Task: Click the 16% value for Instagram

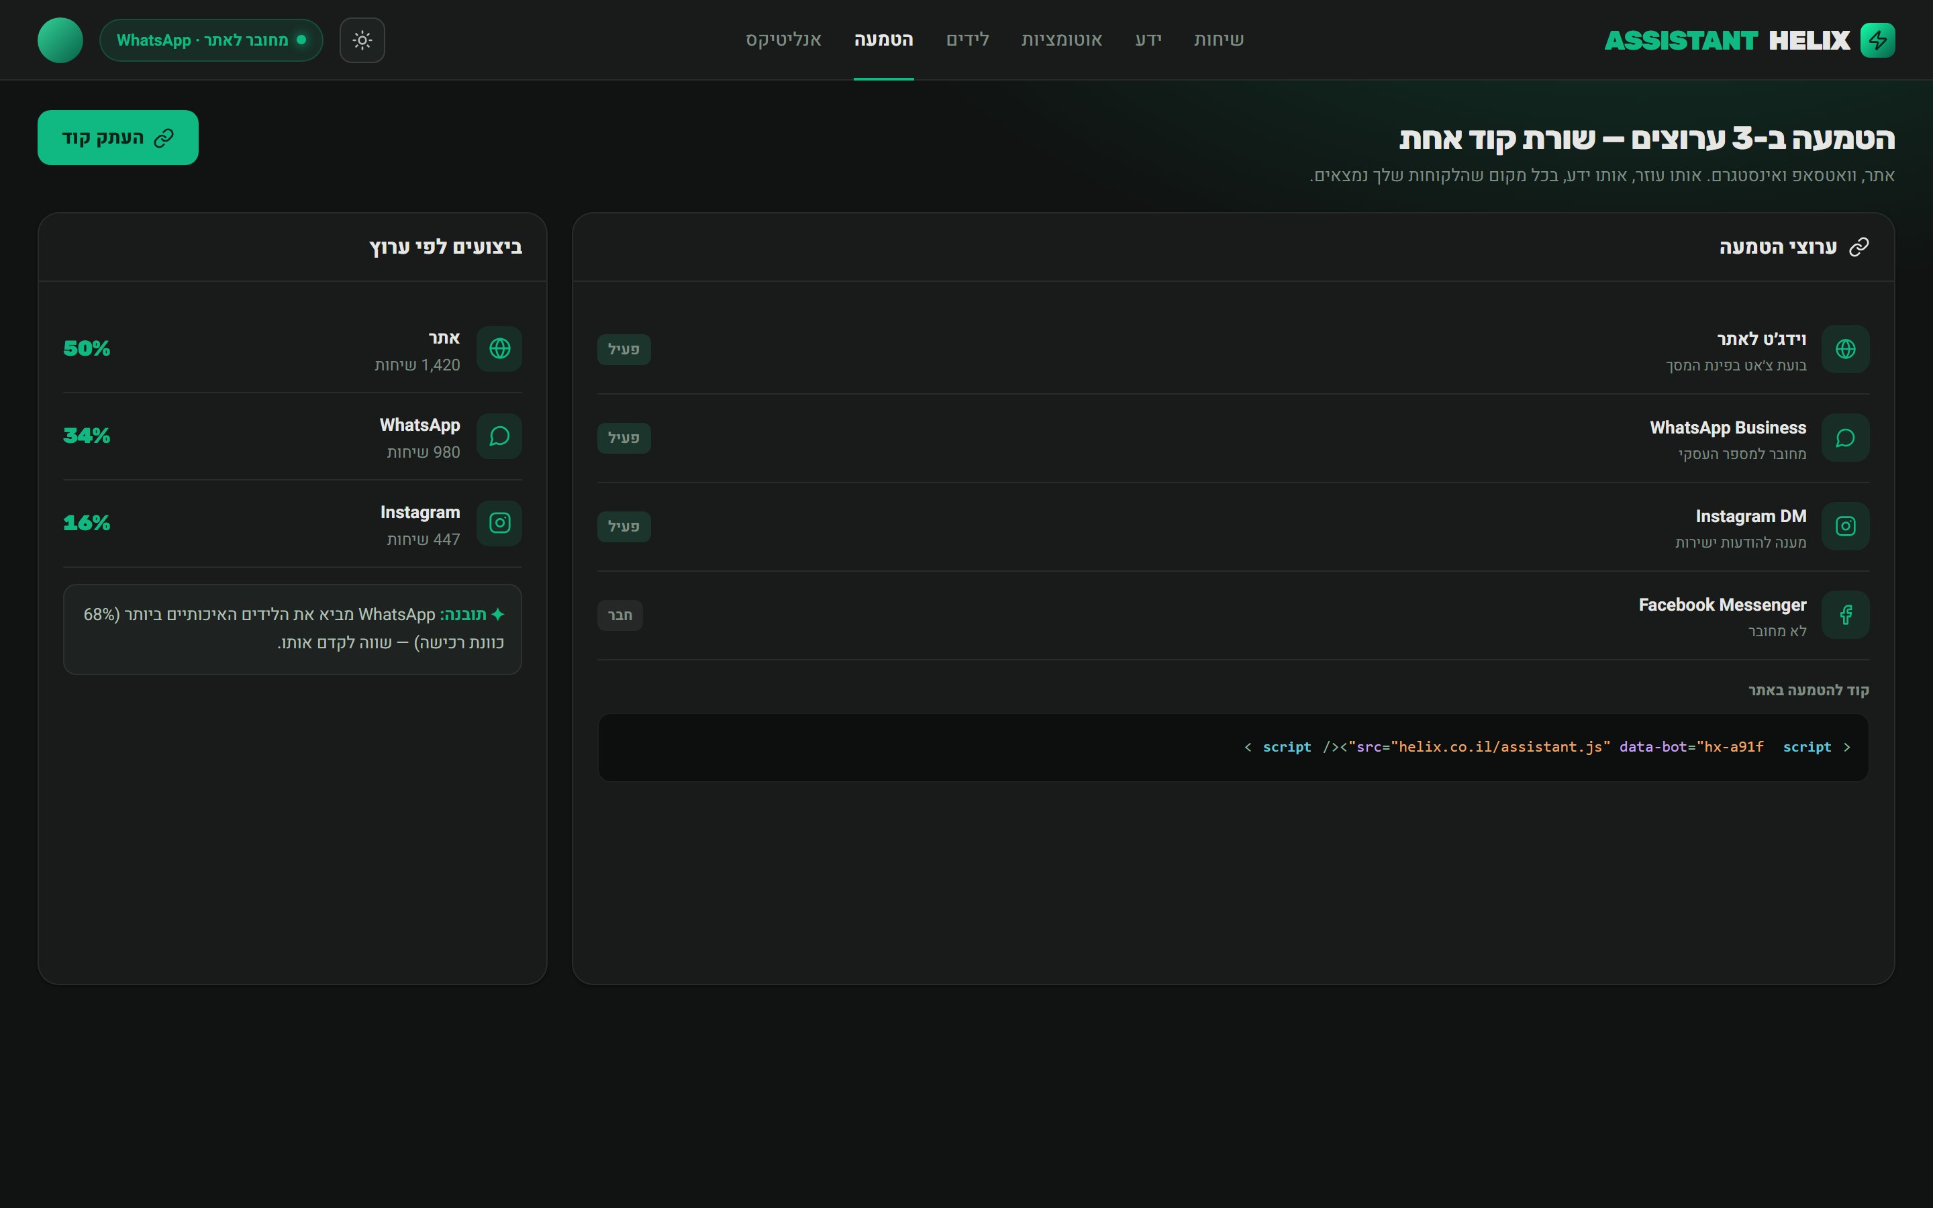Action: coord(87,523)
